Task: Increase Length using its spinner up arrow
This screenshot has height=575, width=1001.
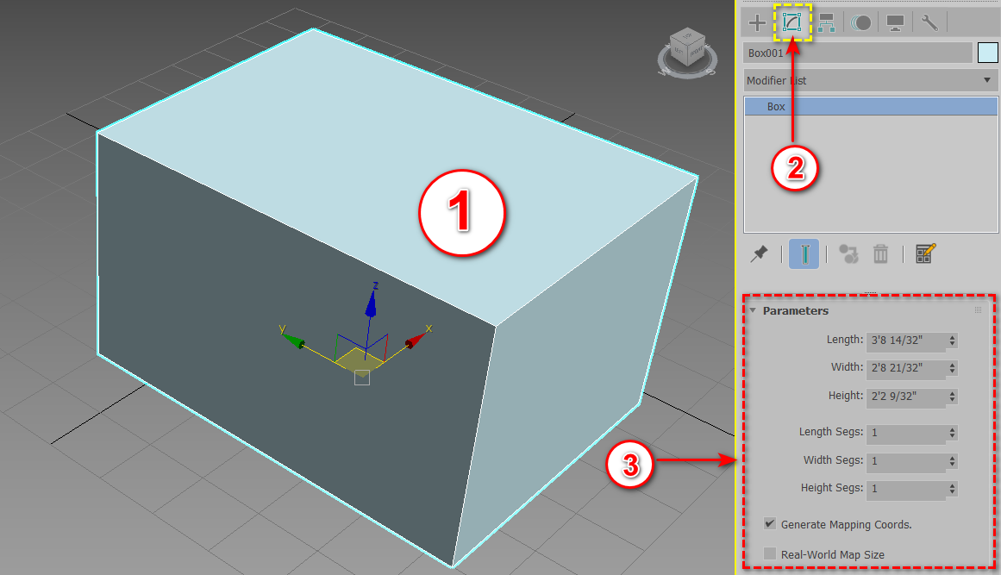Action: point(950,336)
